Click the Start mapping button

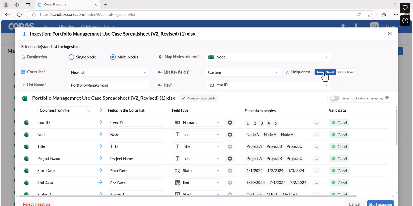tap(380, 204)
